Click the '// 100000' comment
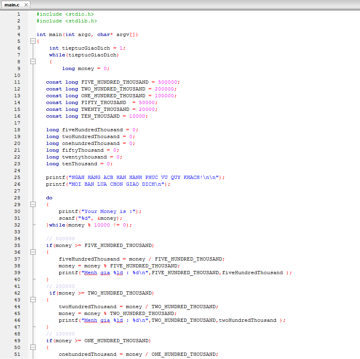This screenshot has width=360, height=359. [x=60, y=334]
